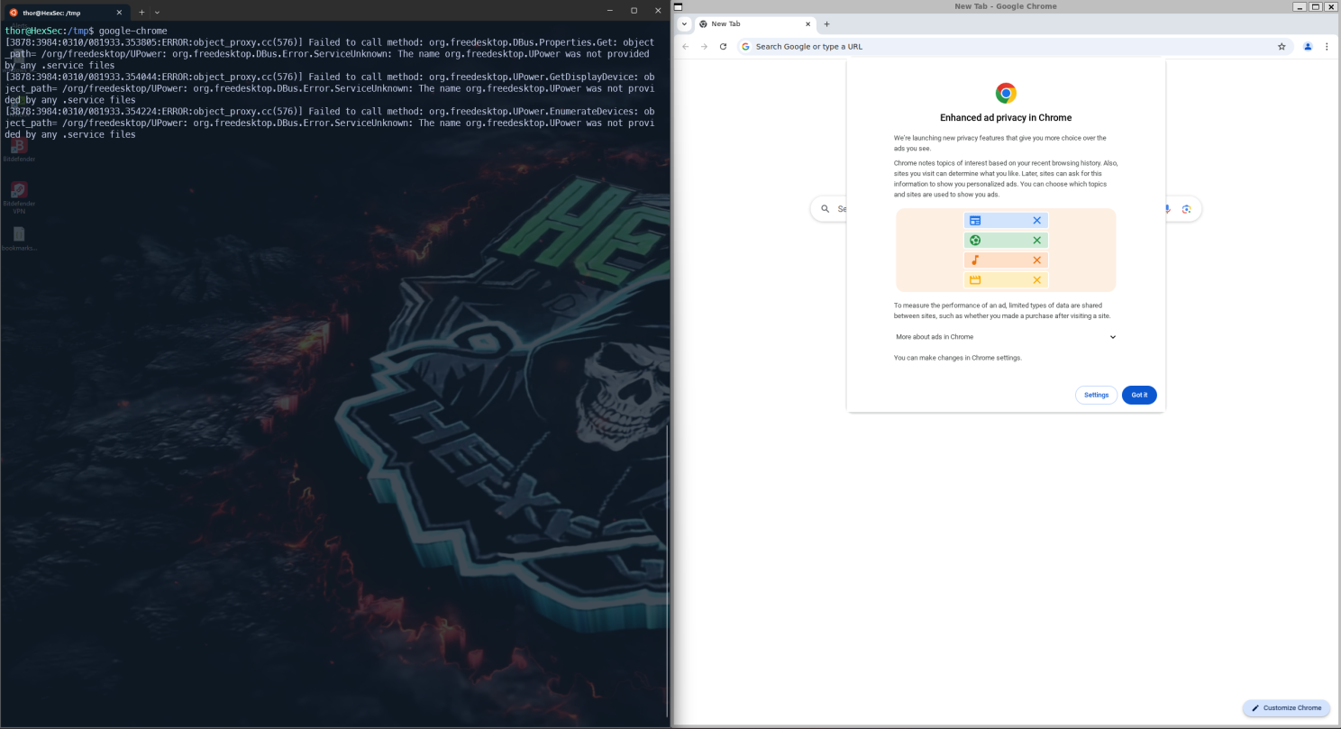This screenshot has height=729, width=1341.
Task: Maximize the Google Chrome window
Action: tap(1315, 6)
